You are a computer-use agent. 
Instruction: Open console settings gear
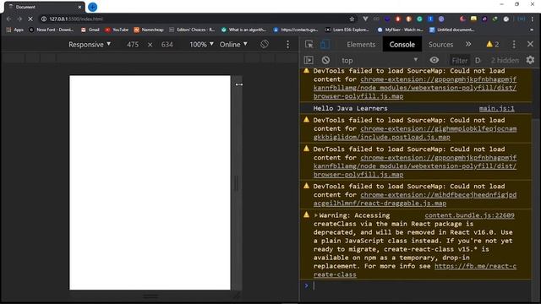tap(530, 60)
